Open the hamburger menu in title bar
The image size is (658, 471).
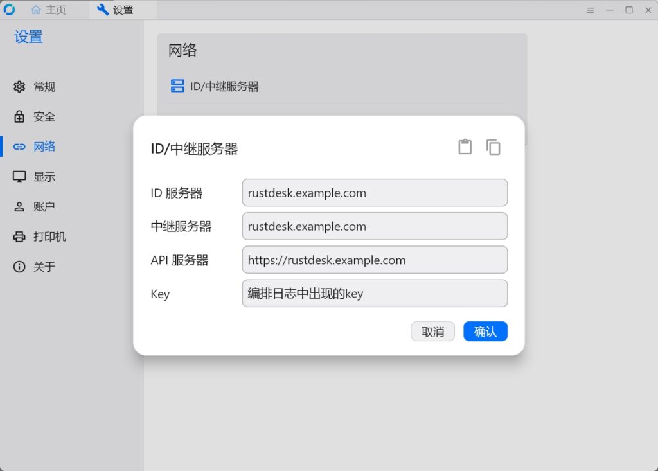click(x=590, y=10)
